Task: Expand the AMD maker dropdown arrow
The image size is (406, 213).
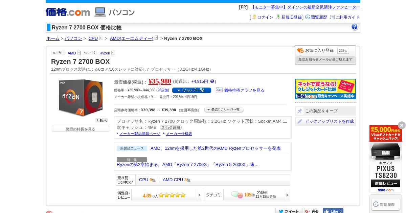Action: coord(79,53)
